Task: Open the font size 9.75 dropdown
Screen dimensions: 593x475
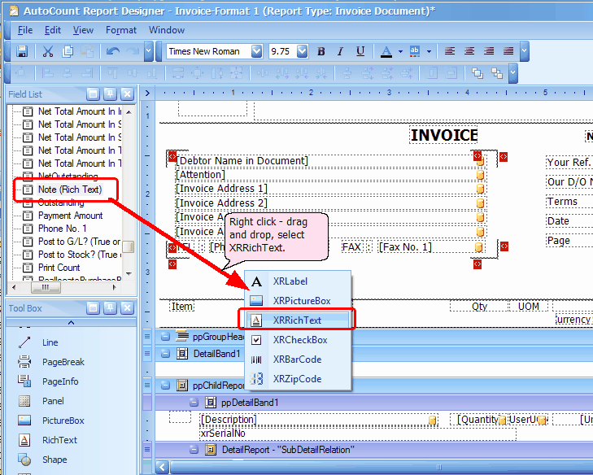Action: [303, 51]
